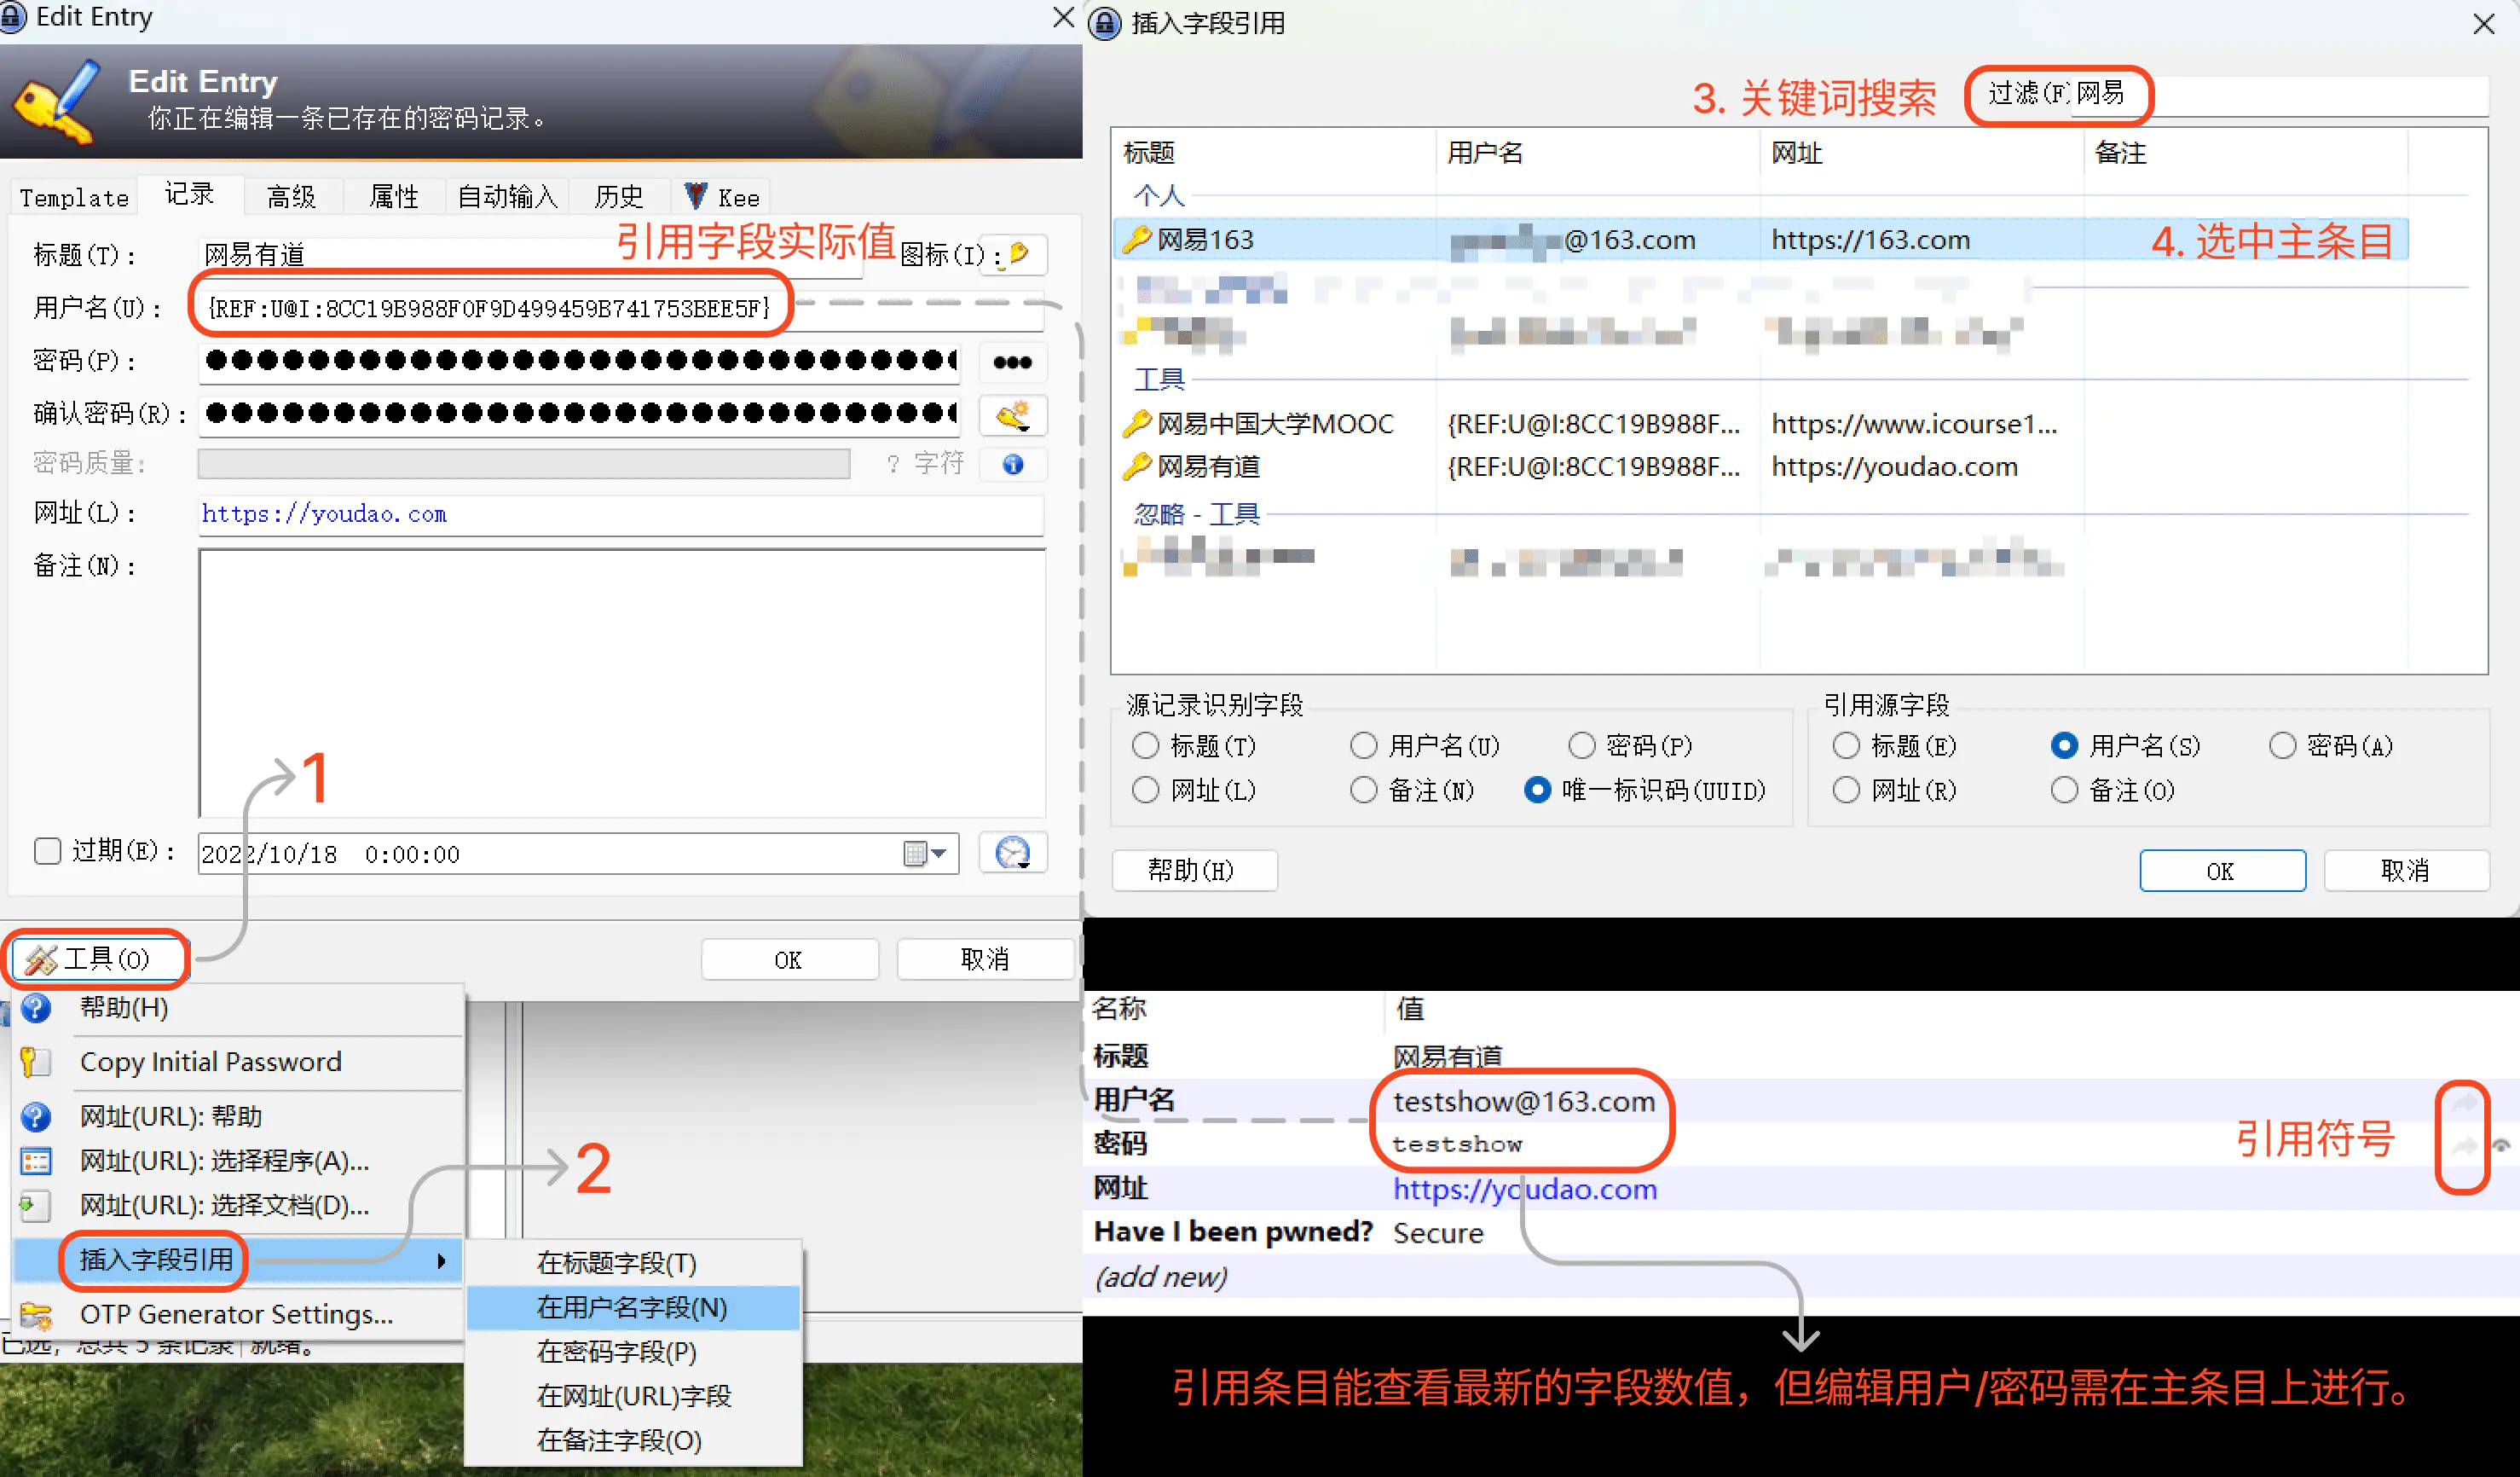The image size is (2520, 1477).
Task: Open OTP Generator Settings... menu item
Action: pos(236,1314)
